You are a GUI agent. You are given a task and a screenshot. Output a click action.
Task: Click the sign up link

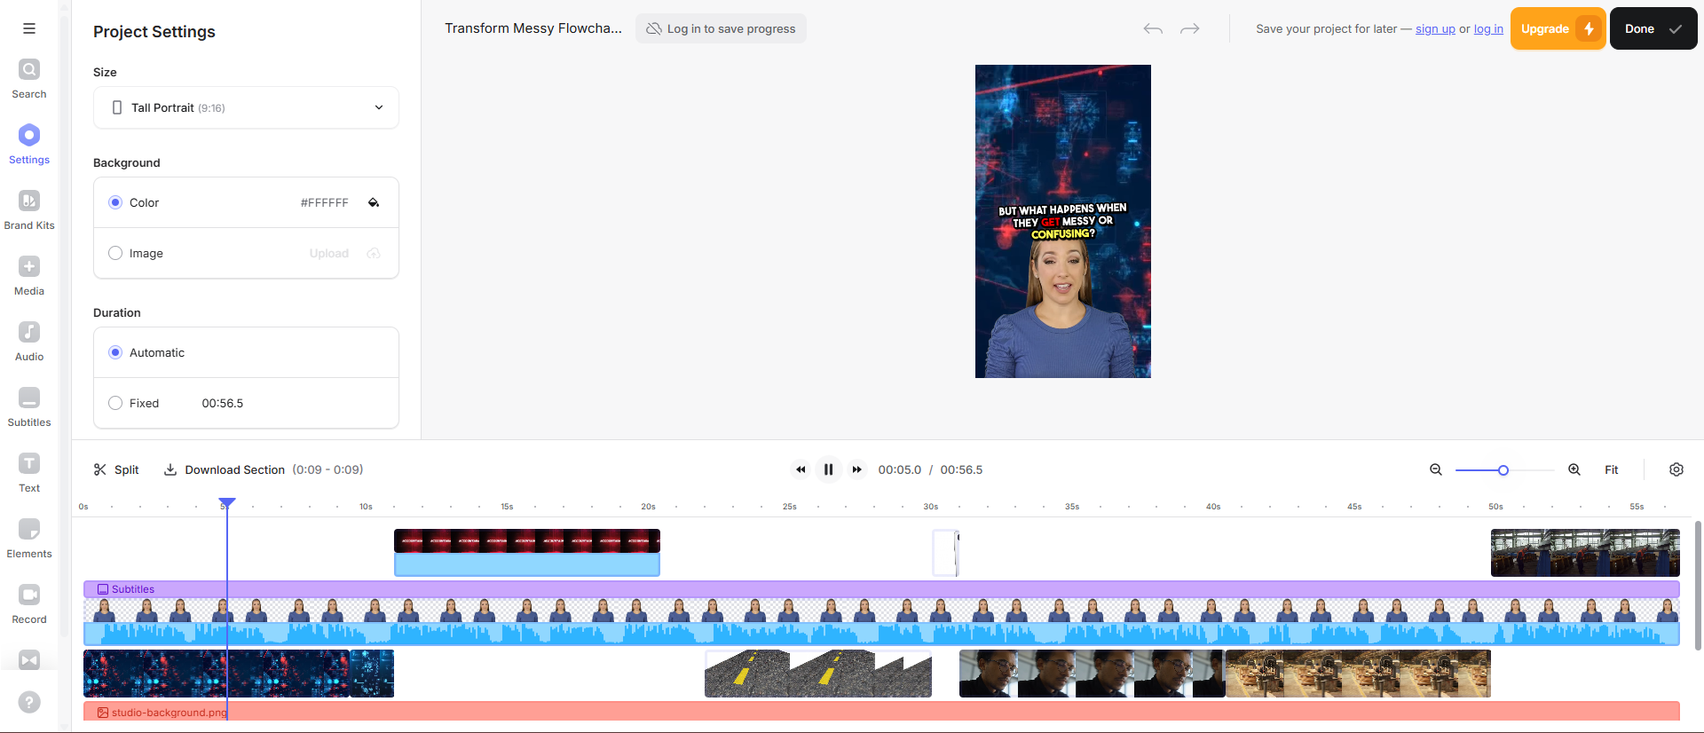pos(1435,29)
